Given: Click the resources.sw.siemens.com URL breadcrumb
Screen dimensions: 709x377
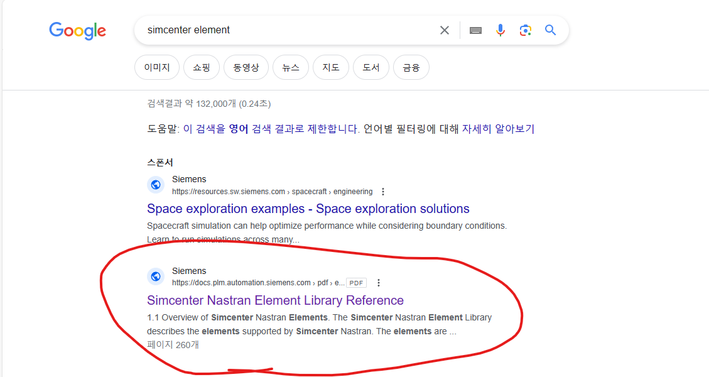Looking at the screenshot, I should [272, 192].
